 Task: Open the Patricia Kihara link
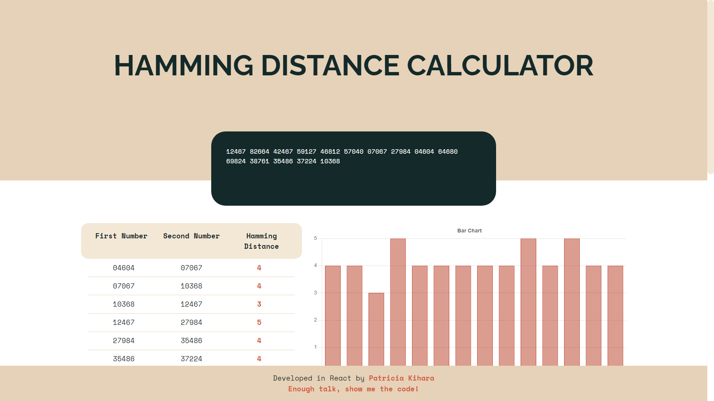(x=401, y=378)
